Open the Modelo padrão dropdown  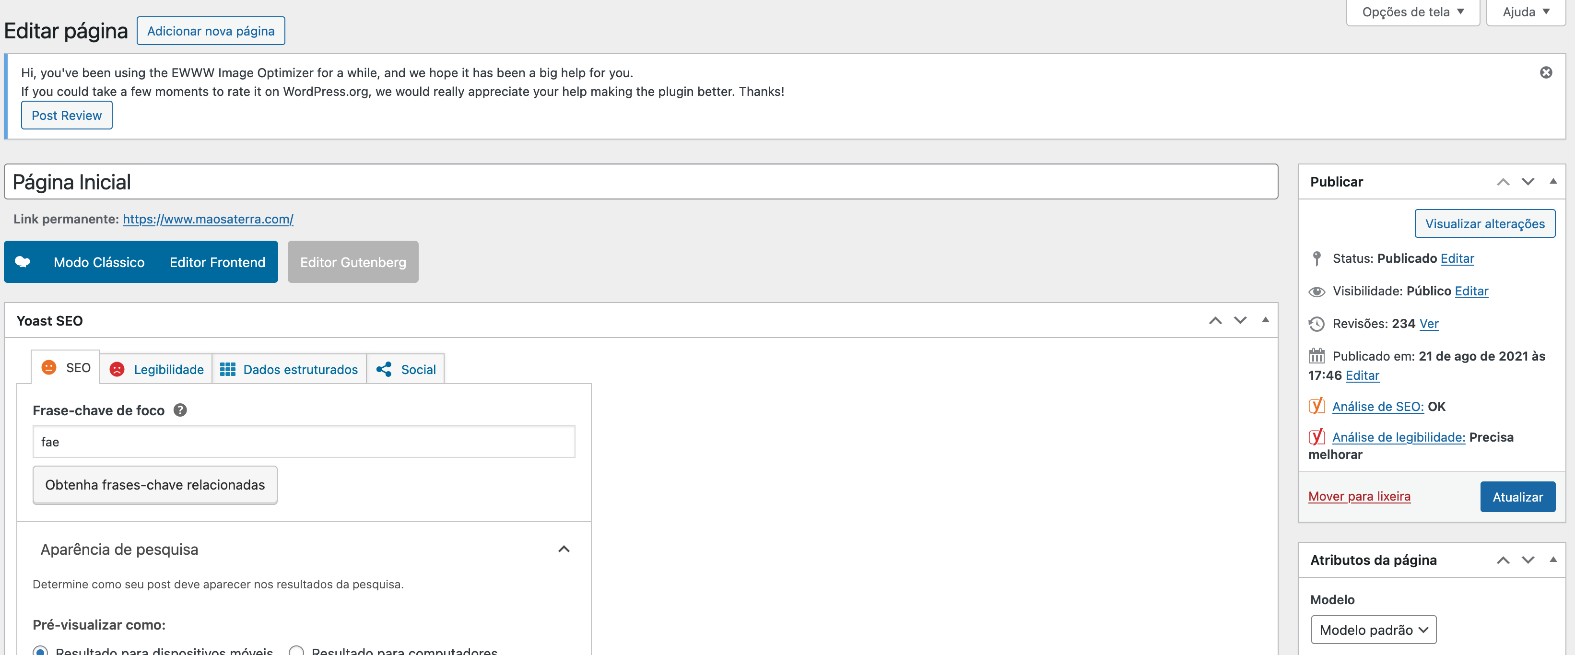(1373, 629)
